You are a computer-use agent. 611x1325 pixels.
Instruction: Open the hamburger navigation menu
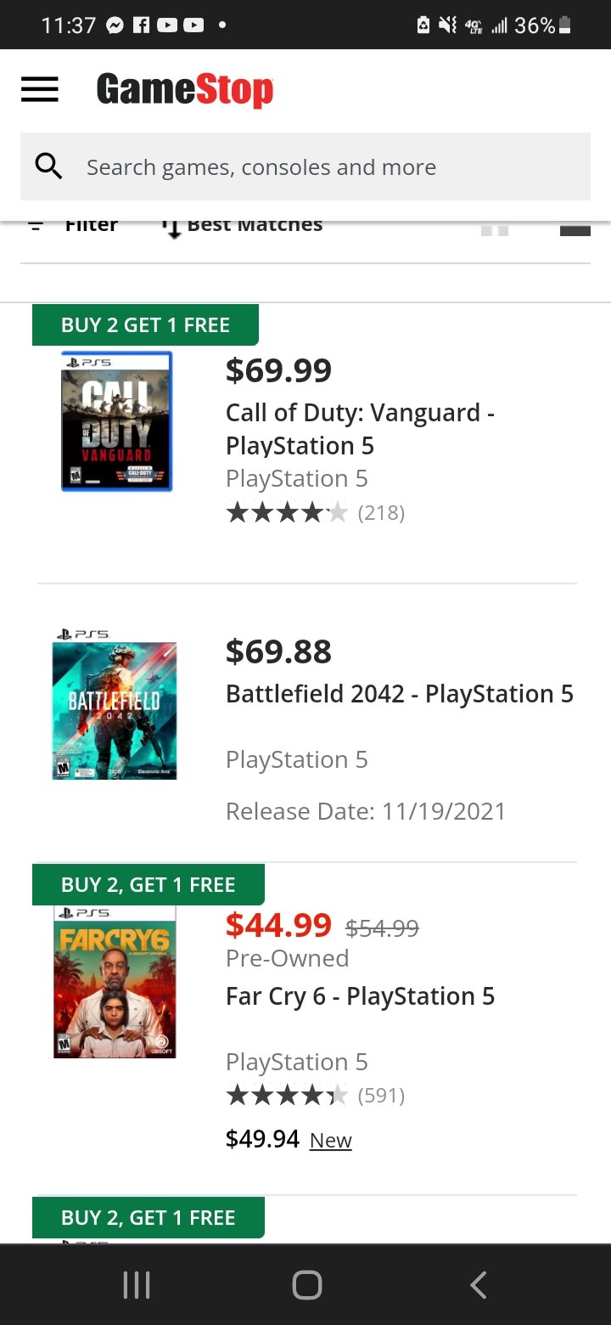[39, 90]
